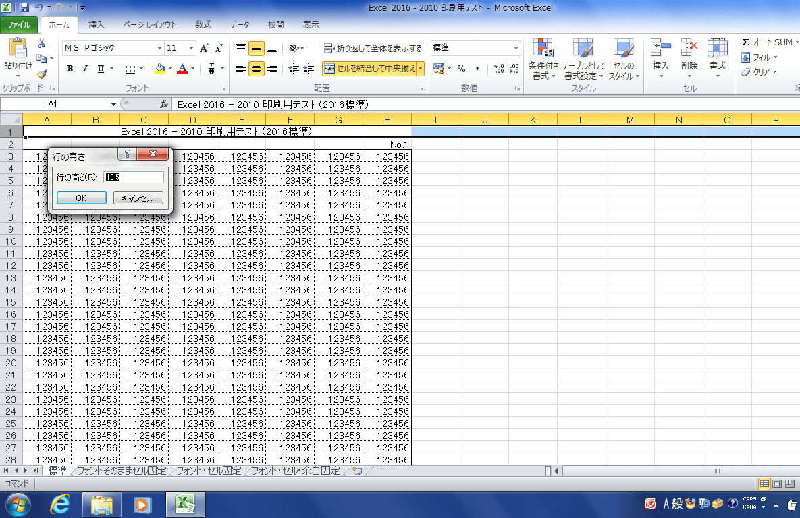Viewport: 800px width, 518px height.
Task: Undo the last action in the quick access toolbar
Action: coord(38,7)
